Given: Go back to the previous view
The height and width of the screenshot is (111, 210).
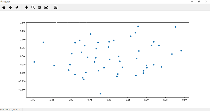Looking at the screenshot, I should 10,7.
